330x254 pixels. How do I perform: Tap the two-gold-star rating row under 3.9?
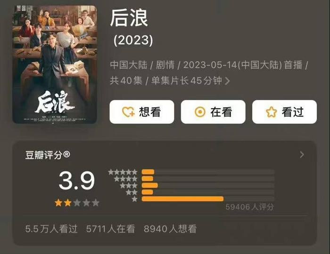[77, 203]
